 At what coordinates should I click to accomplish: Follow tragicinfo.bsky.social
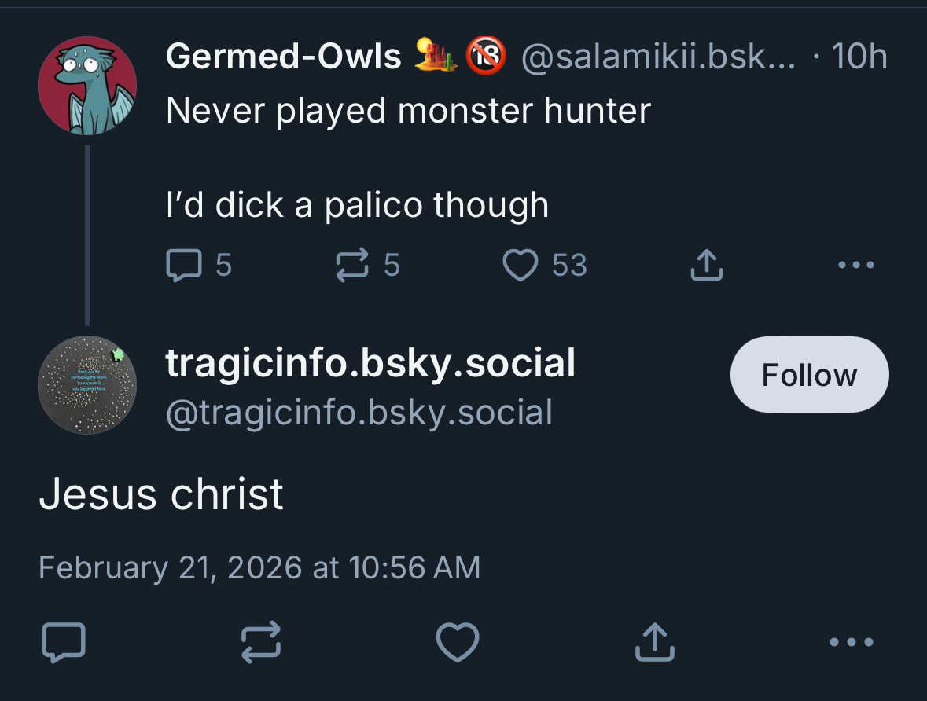coord(809,375)
